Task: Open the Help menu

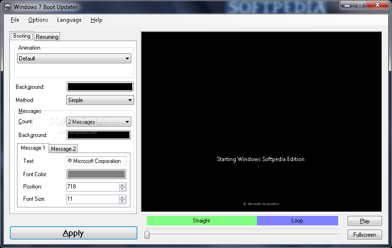Action: coord(96,20)
